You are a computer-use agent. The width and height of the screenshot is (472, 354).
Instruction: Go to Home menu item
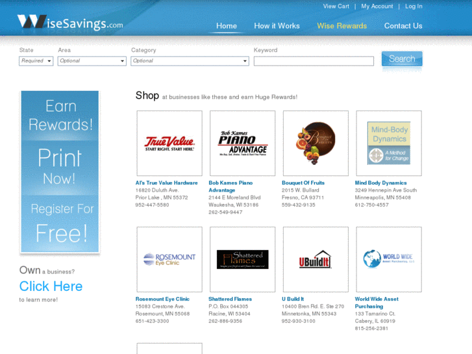click(x=227, y=26)
